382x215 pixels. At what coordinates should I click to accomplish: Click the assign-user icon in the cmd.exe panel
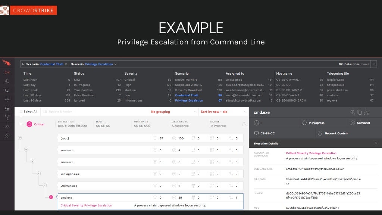pos(256,123)
